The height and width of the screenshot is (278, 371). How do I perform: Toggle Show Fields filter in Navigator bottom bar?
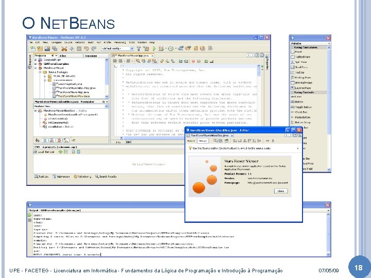point(45,140)
